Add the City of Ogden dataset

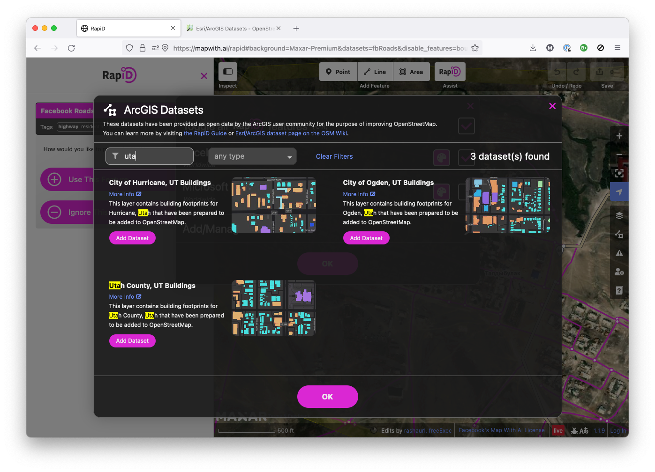pos(366,238)
